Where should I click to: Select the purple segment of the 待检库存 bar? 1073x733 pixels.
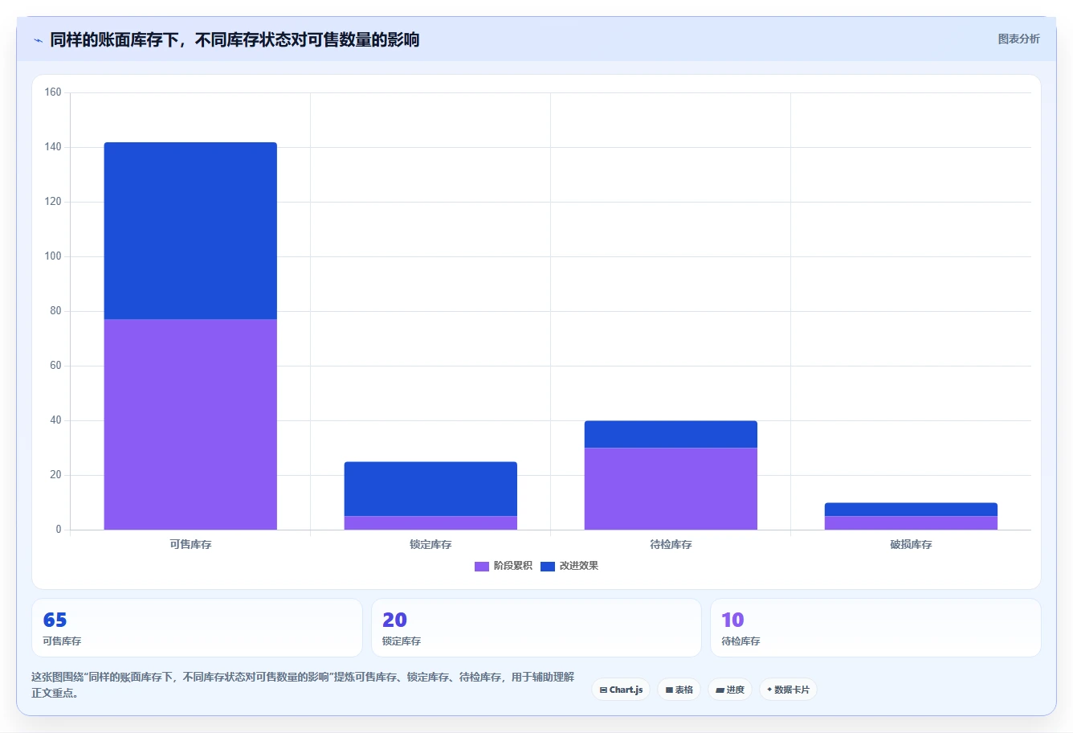(x=671, y=489)
